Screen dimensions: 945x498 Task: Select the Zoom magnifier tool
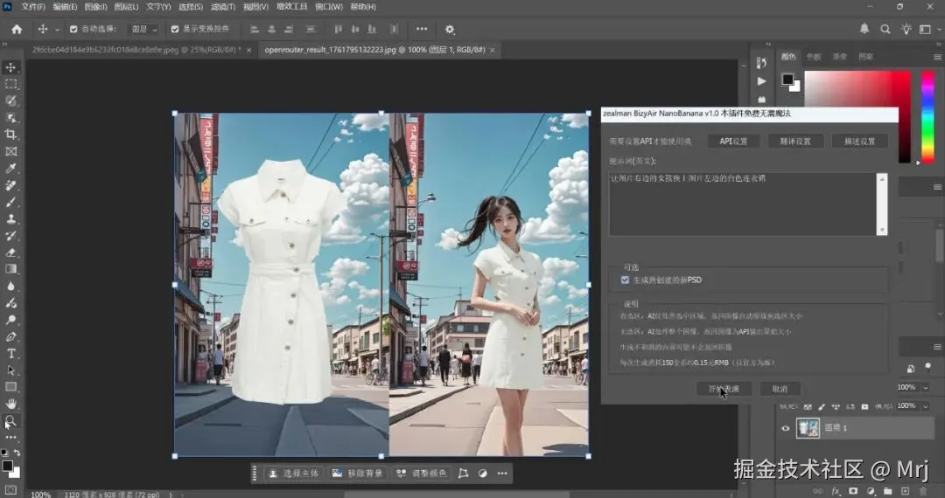click(x=11, y=421)
